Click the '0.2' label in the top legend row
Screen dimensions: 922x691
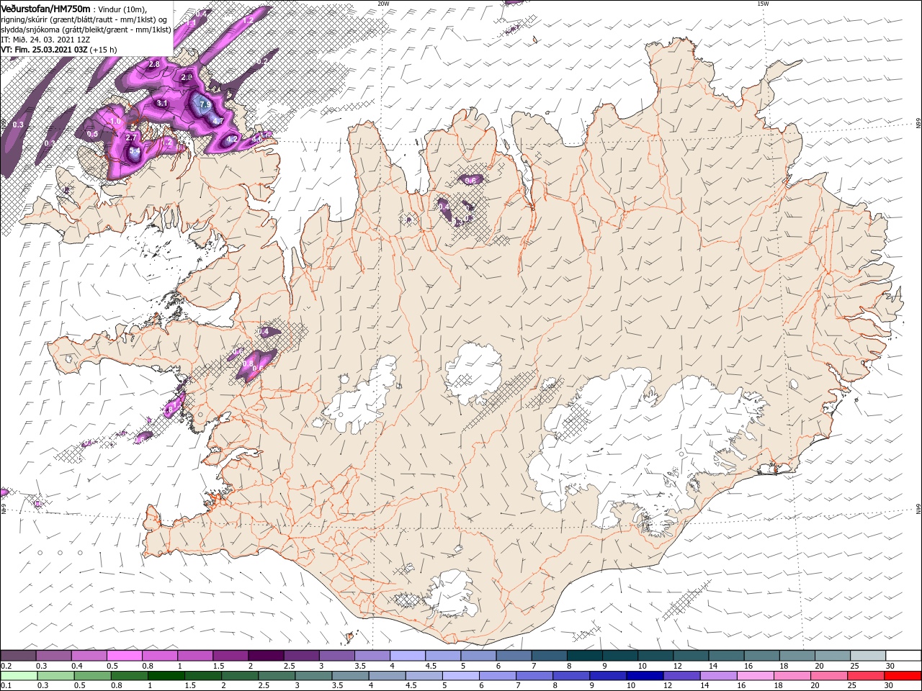point(6,666)
